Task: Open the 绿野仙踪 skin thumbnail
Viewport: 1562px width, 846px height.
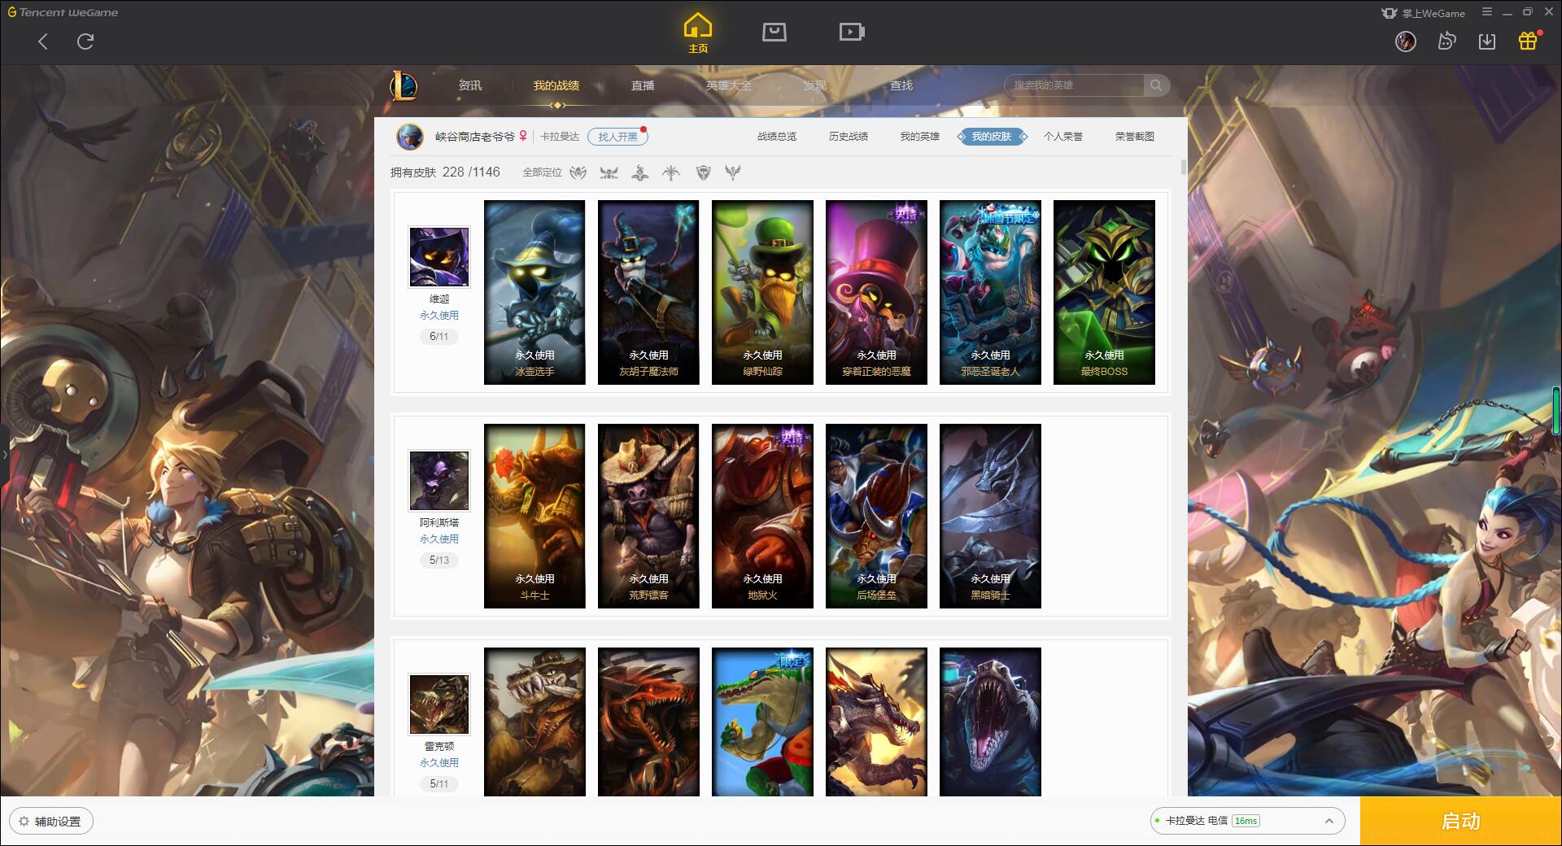Action: [762, 293]
